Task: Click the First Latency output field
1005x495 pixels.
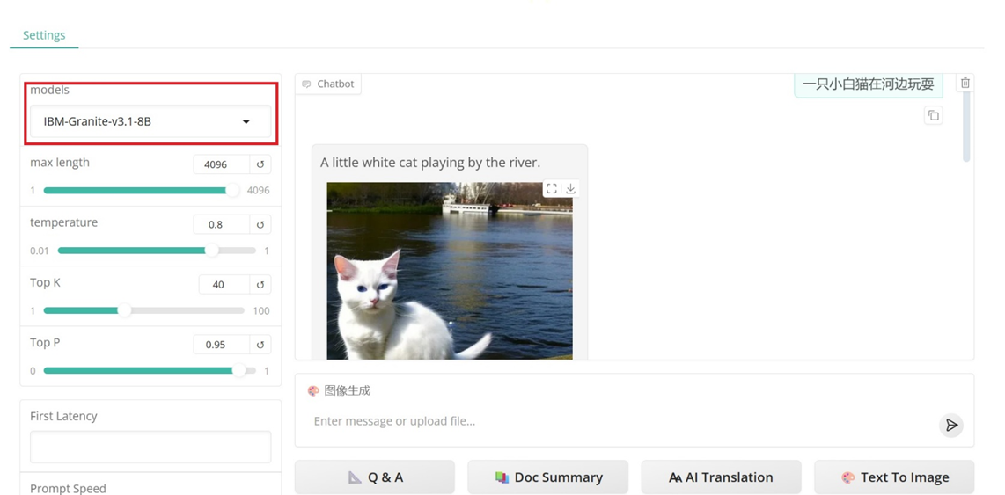Action: click(150, 447)
